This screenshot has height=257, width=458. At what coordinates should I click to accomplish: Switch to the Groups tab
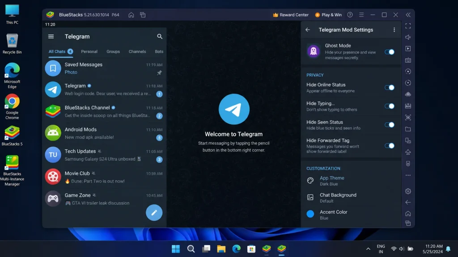[113, 52]
